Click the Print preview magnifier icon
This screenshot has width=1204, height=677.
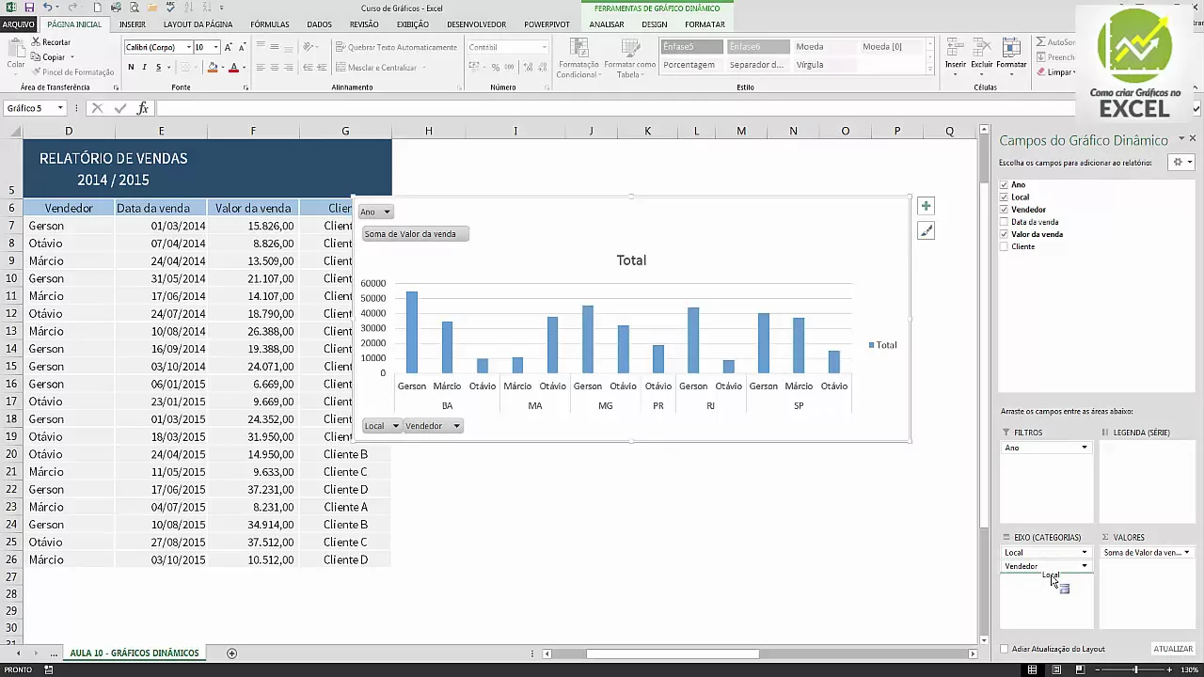pos(134,8)
